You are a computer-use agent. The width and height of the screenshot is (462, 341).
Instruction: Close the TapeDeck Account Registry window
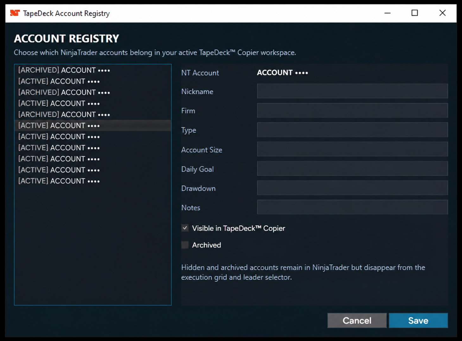pyautogui.click(x=442, y=13)
